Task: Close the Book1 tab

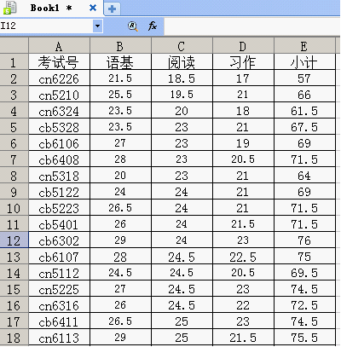Action: click(93, 8)
